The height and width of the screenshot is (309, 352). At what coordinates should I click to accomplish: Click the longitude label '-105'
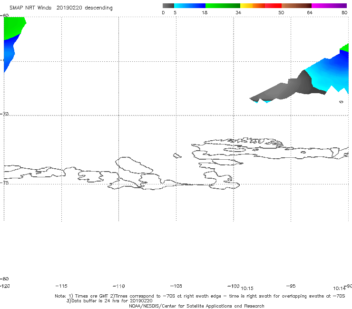tap(176, 286)
